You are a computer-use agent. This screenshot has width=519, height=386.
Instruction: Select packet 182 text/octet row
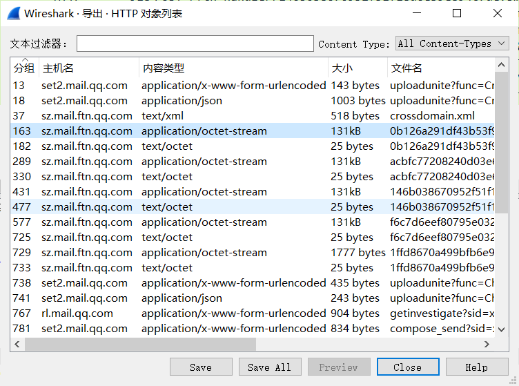click(x=253, y=146)
